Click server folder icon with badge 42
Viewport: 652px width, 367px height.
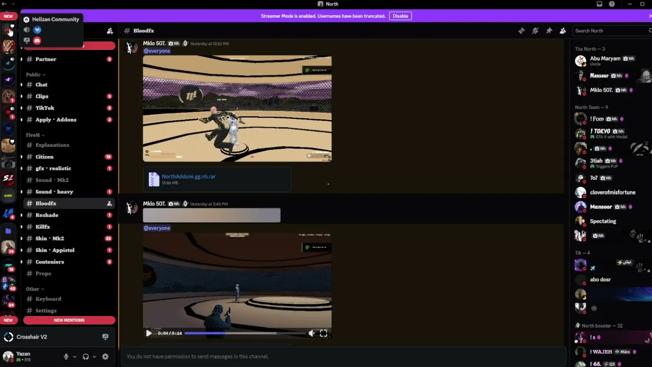pos(8,282)
